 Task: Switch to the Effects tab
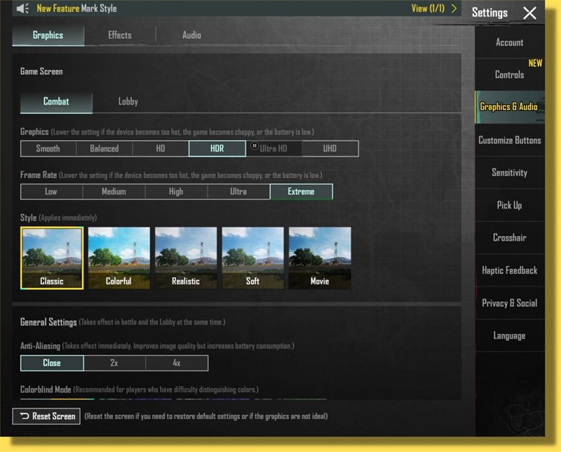tap(119, 35)
